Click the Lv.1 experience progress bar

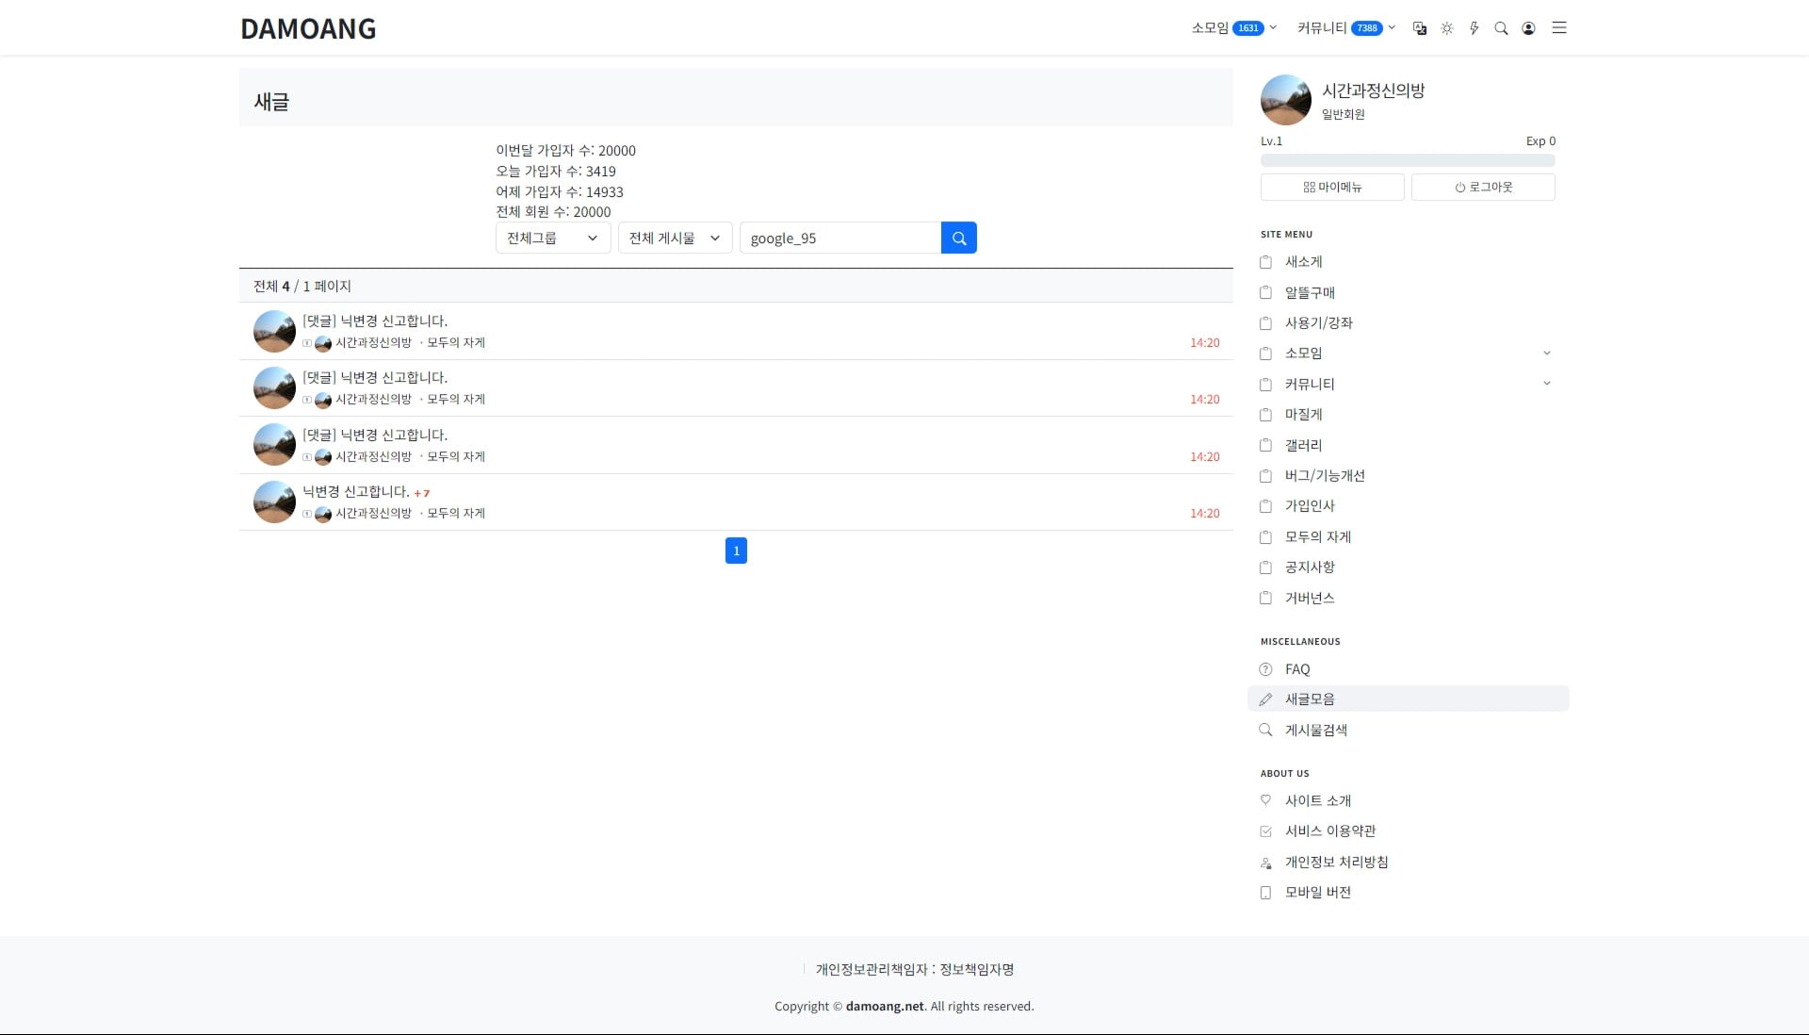[1408, 161]
